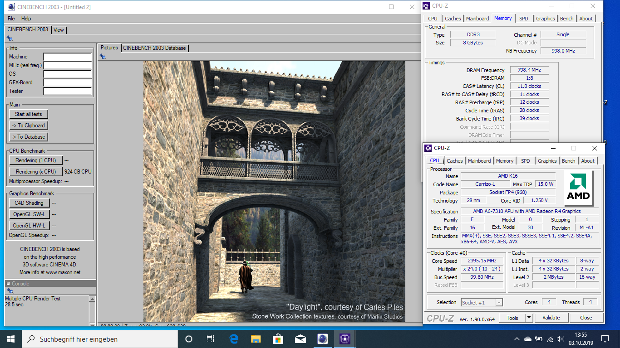Click the Console scrollbar up arrow
The width and height of the screenshot is (620, 348).
coord(93,299)
